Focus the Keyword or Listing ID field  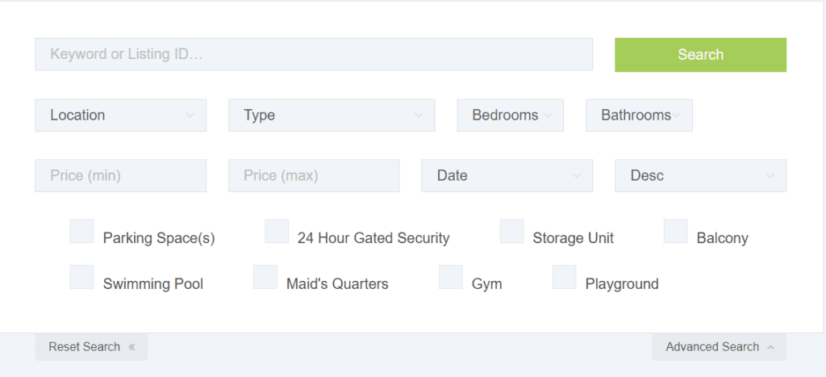(314, 54)
